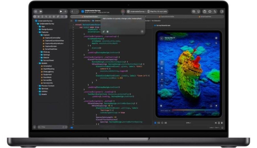
Task: Toggle the debug area at bottom right
Action: tap(222, 127)
